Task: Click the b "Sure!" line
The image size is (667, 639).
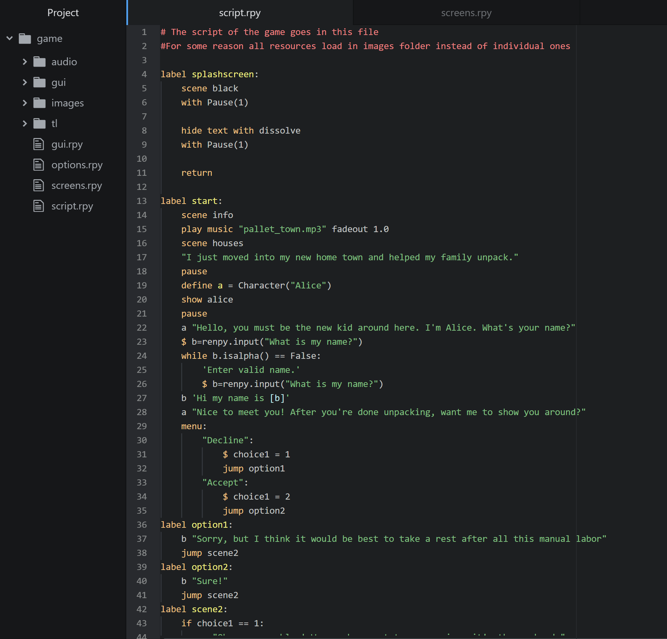Action: [204, 581]
